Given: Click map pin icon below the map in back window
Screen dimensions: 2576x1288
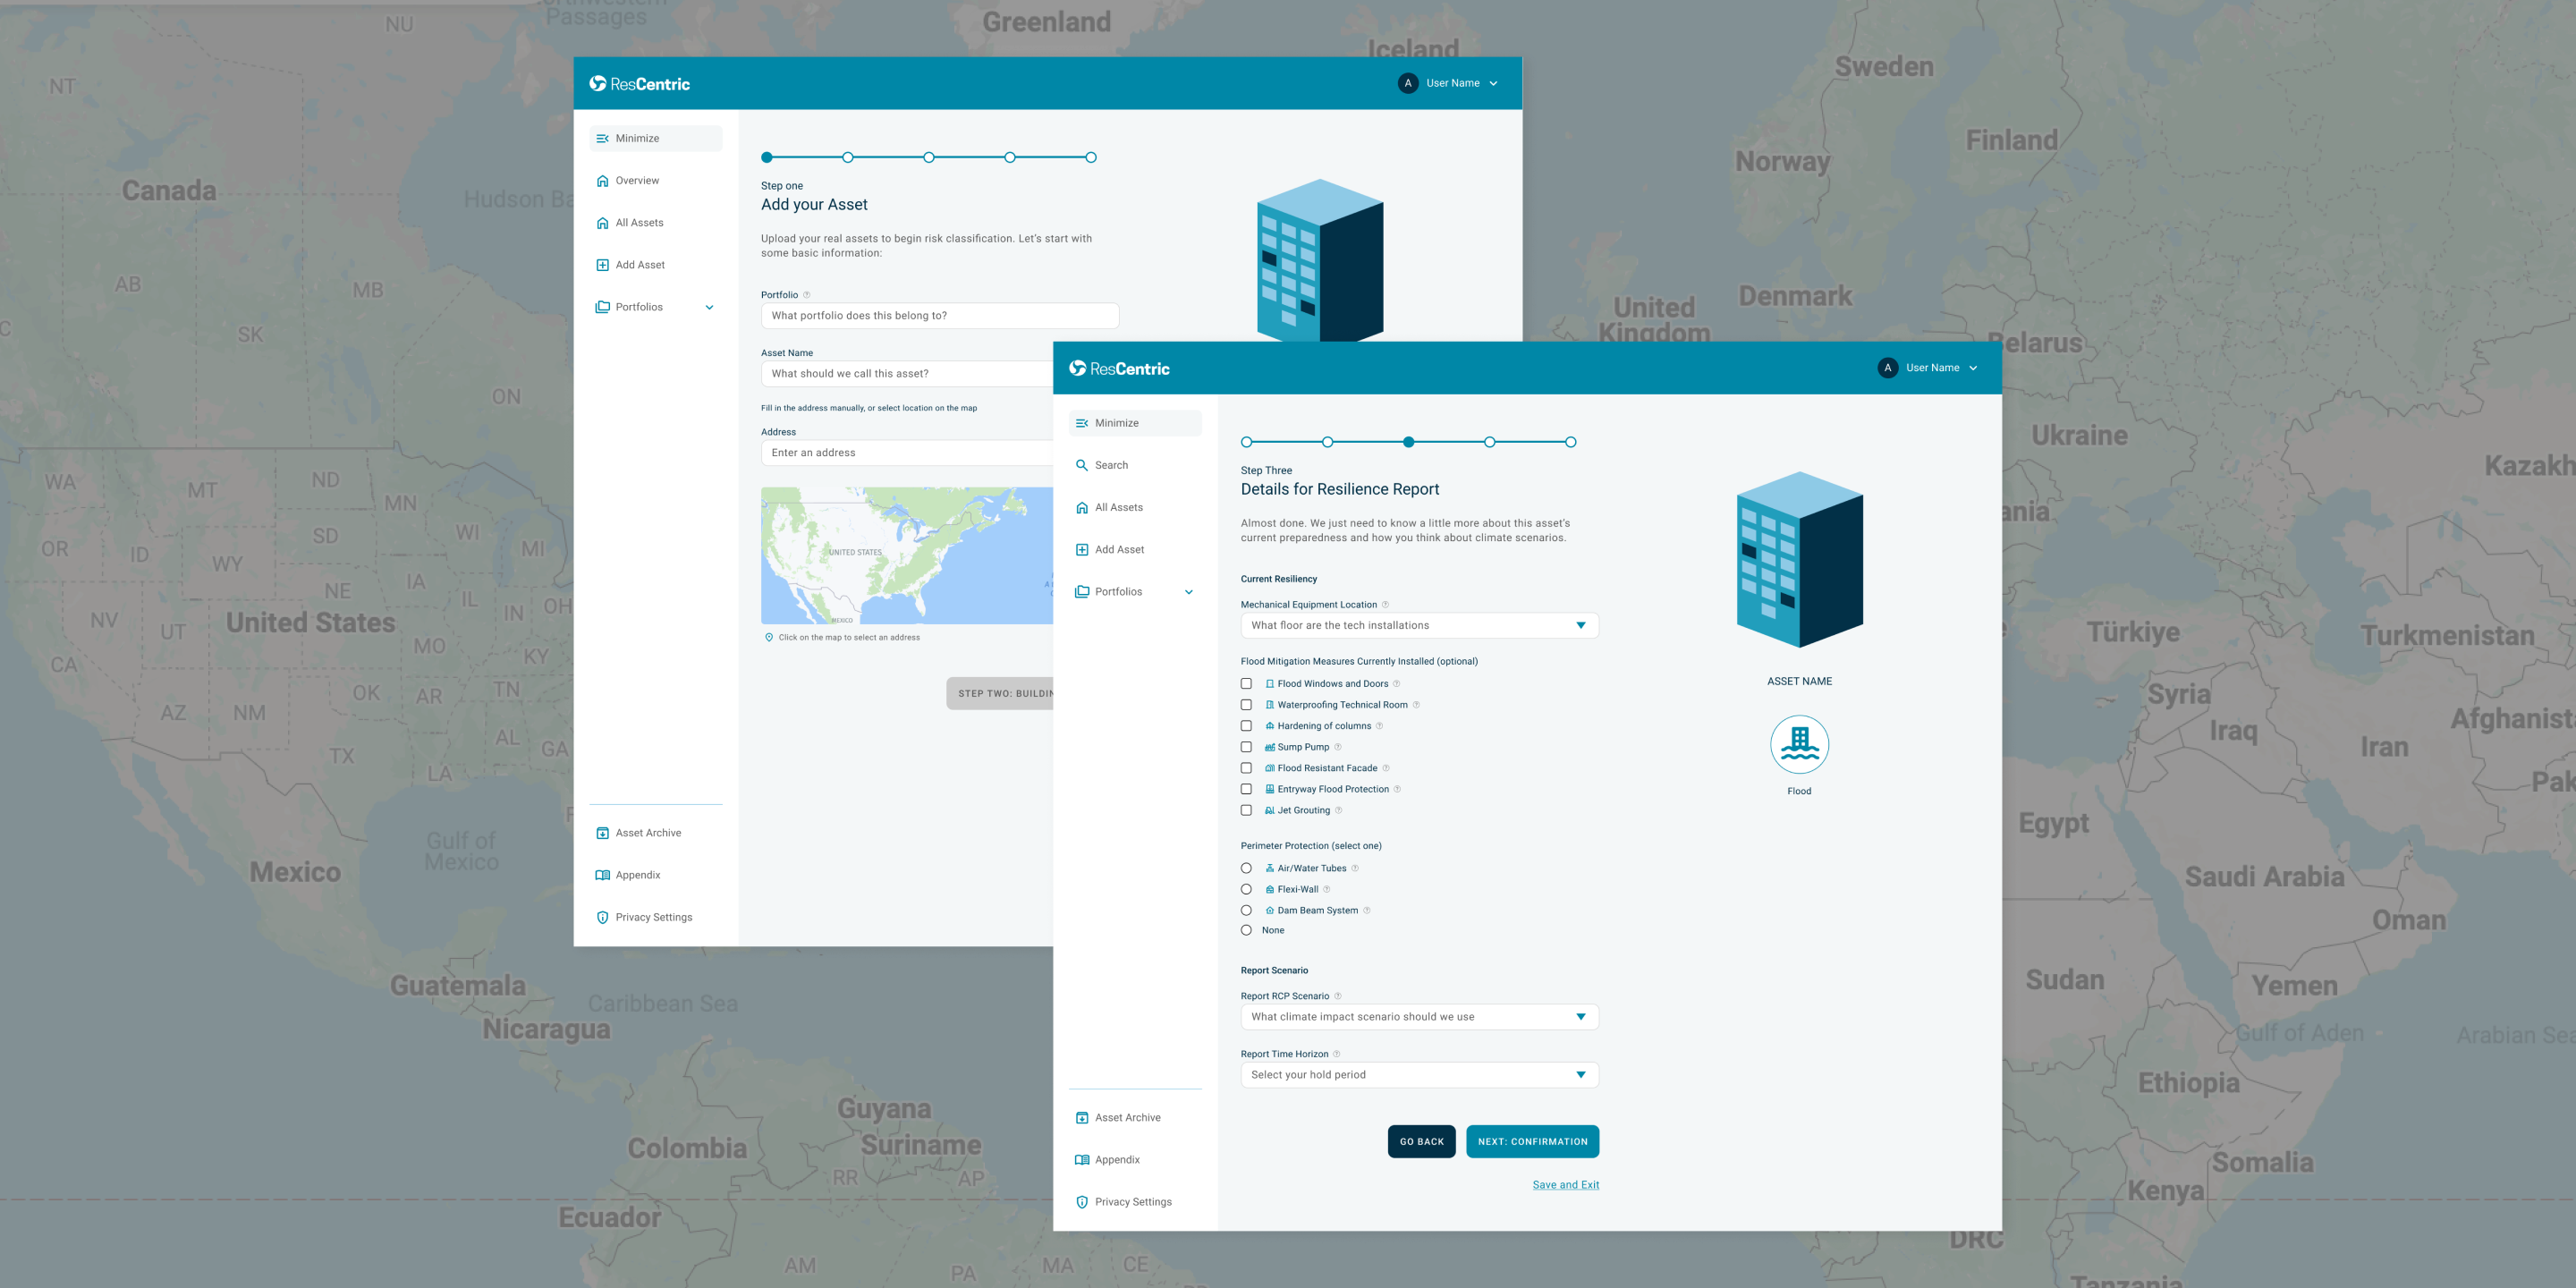Looking at the screenshot, I should 769,637.
